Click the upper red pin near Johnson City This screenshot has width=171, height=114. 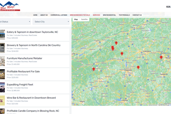point(113,47)
